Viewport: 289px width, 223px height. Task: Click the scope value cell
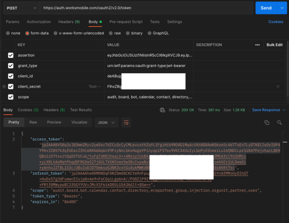149,97
